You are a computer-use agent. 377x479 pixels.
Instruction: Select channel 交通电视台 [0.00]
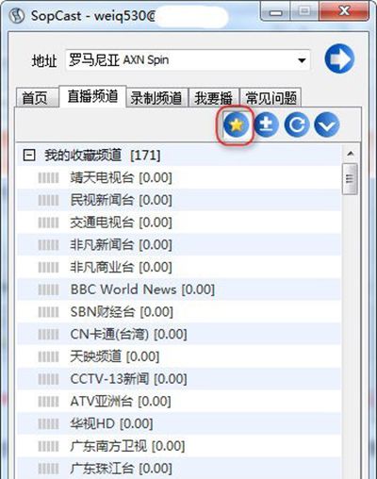pos(122,223)
